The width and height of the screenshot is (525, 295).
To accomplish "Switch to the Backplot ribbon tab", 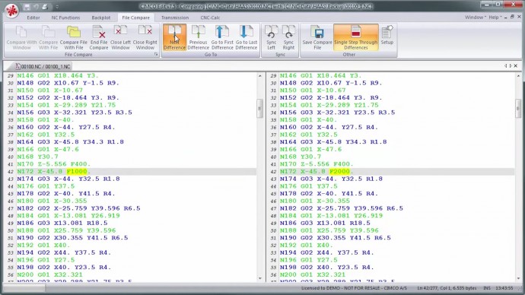I will 100,17.
